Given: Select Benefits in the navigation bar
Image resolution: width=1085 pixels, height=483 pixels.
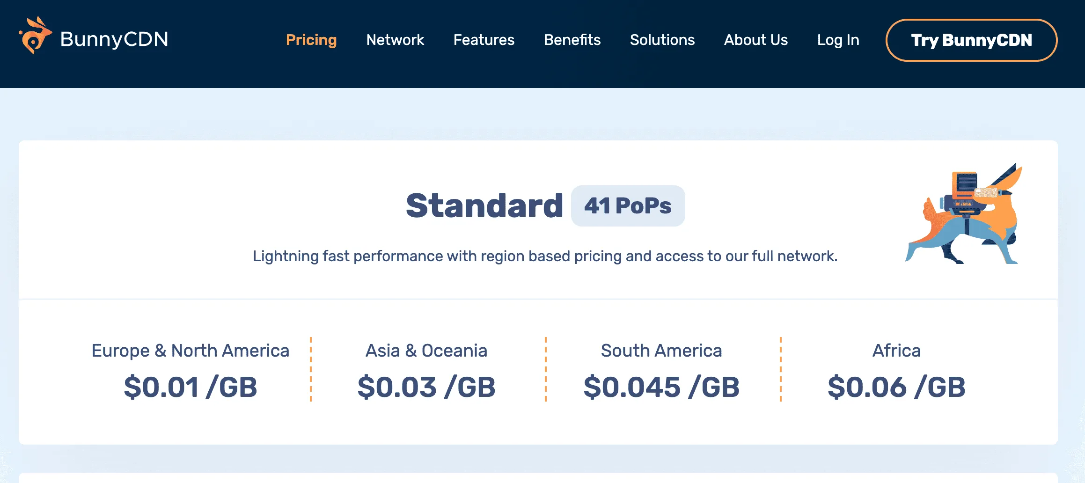Looking at the screenshot, I should pyautogui.click(x=572, y=40).
